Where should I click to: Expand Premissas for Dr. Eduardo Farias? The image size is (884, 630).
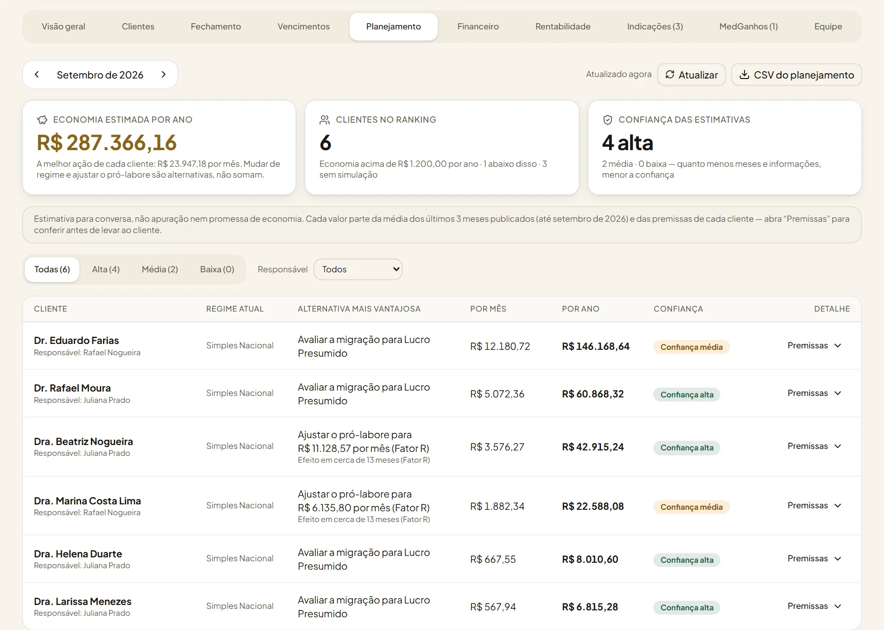point(815,345)
